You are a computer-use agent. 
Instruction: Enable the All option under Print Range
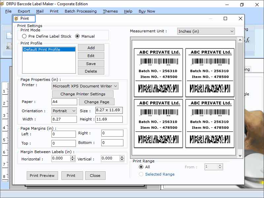coord(141,167)
